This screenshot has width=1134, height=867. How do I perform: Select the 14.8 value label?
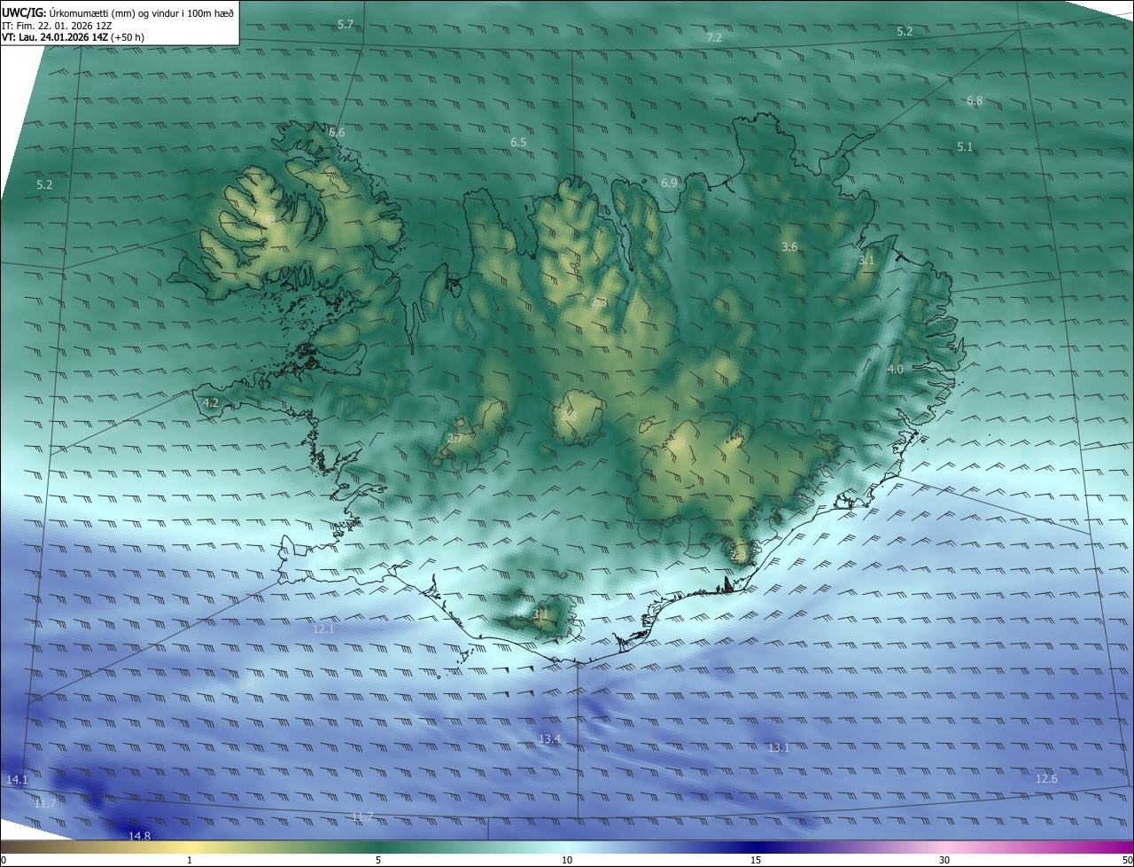tap(139, 836)
